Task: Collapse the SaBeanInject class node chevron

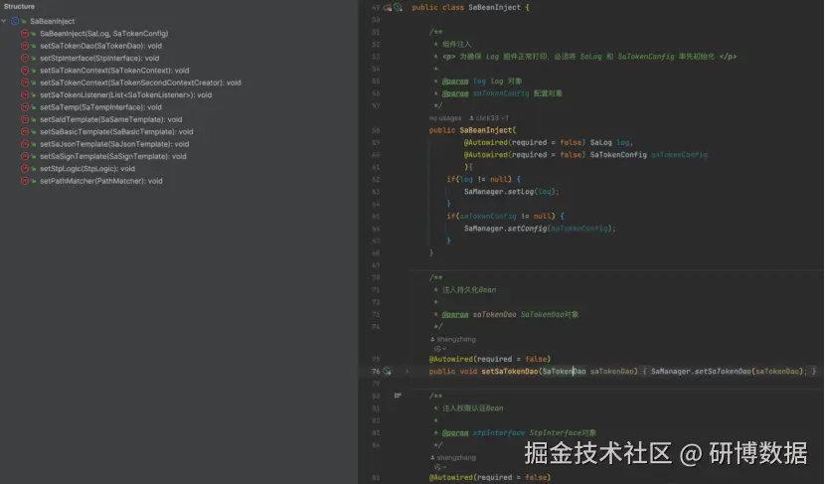Action: [4, 21]
